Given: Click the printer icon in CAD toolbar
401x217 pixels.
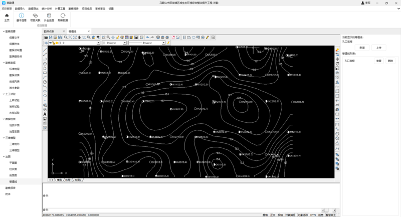Looking at the screenshot, I should click(x=158, y=37).
